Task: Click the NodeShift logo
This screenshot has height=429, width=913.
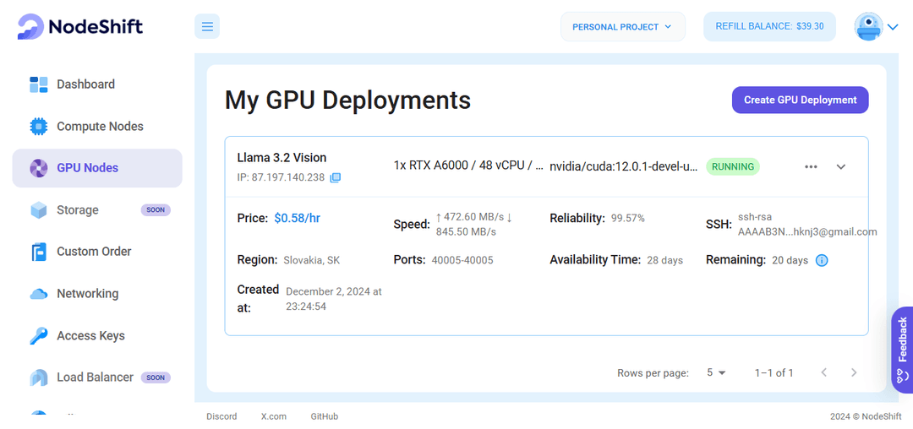Action: 79,27
